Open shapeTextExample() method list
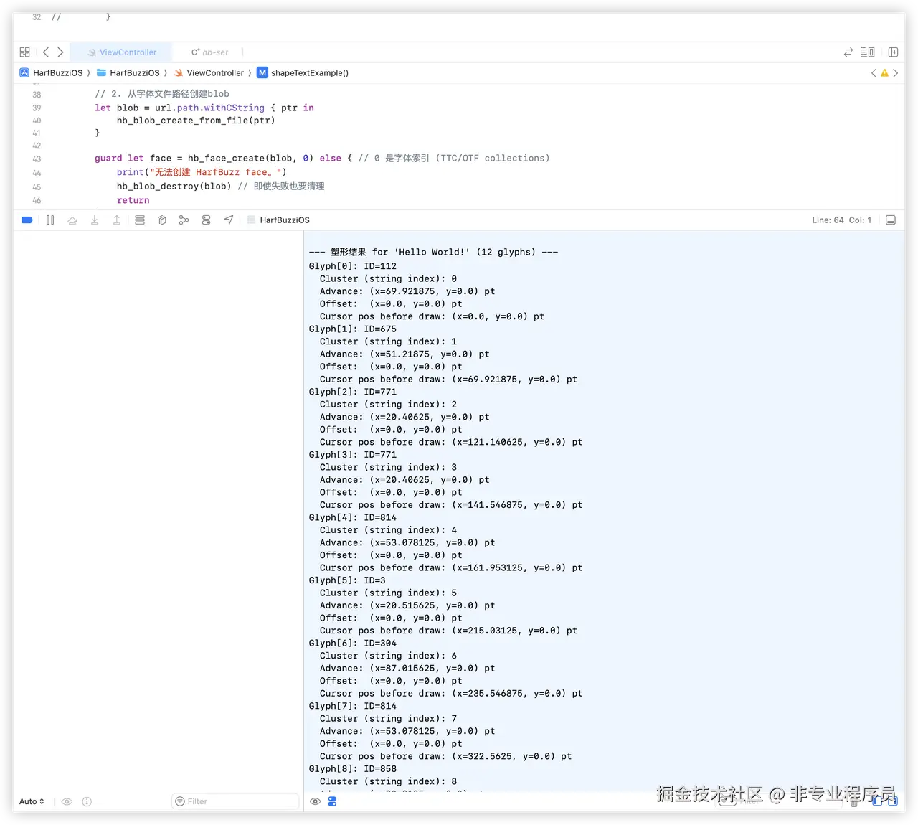The width and height of the screenshot is (918, 825). coord(303,73)
